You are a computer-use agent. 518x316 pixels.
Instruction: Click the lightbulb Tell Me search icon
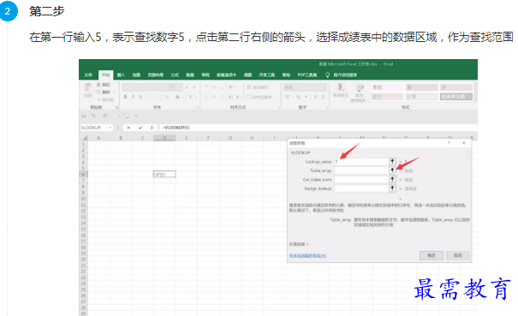click(x=327, y=75)
